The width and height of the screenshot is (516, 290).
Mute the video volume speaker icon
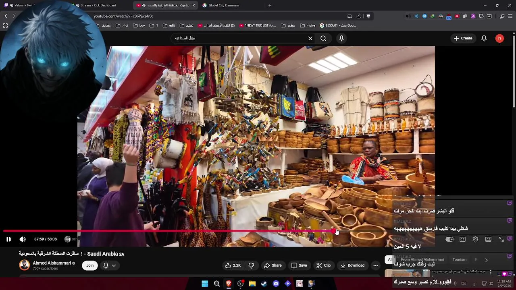tap(23, 239)
